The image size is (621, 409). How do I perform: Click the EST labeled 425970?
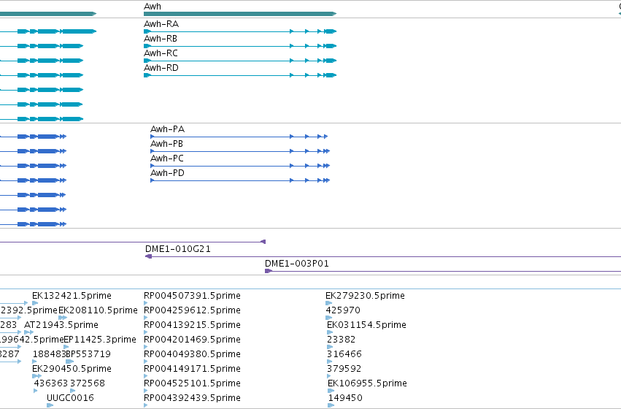click(343, 310)
